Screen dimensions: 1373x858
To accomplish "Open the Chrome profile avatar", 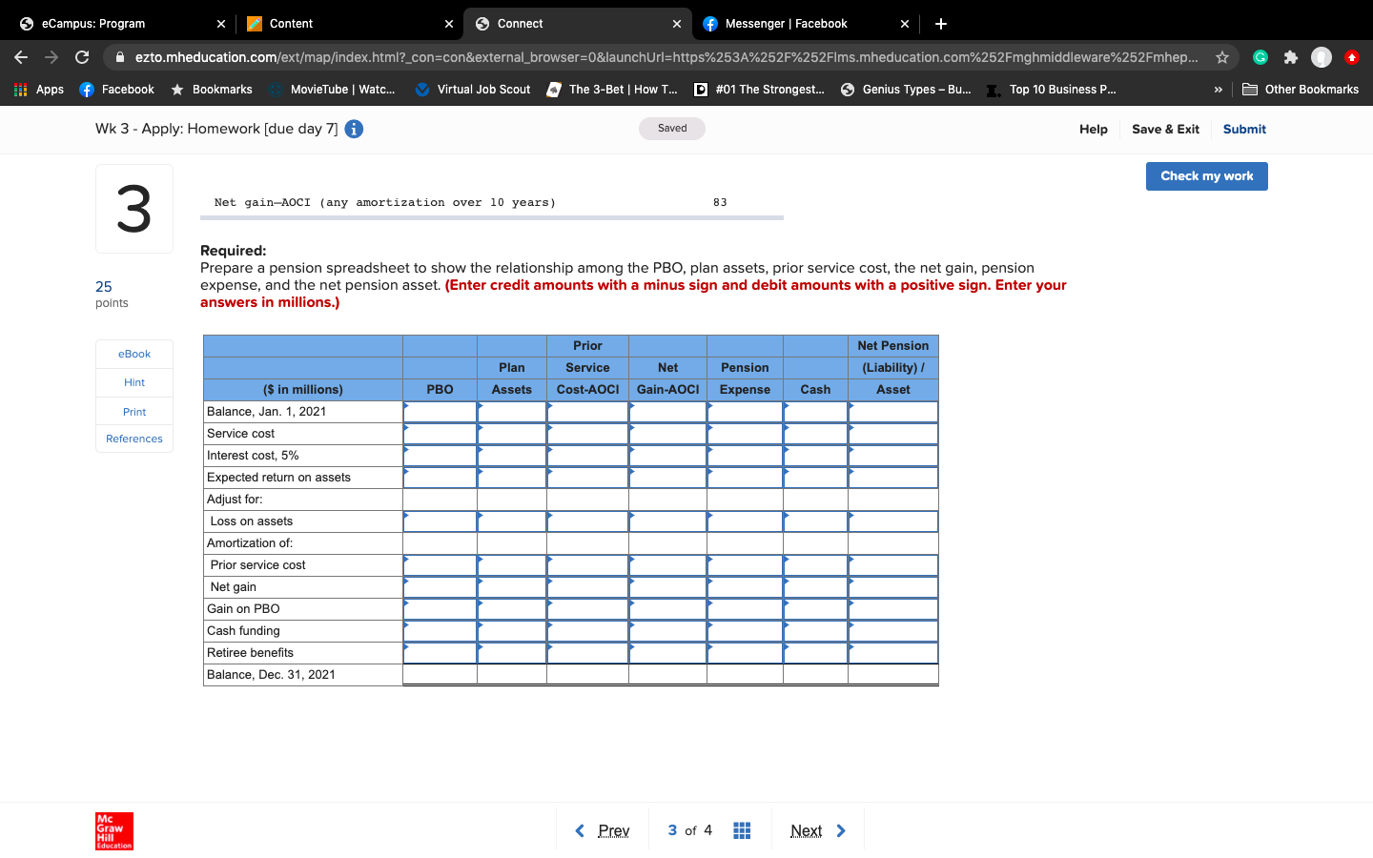I will [1322, 57].
